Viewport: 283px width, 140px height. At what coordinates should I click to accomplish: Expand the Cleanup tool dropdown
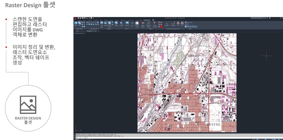pos(121,26)
